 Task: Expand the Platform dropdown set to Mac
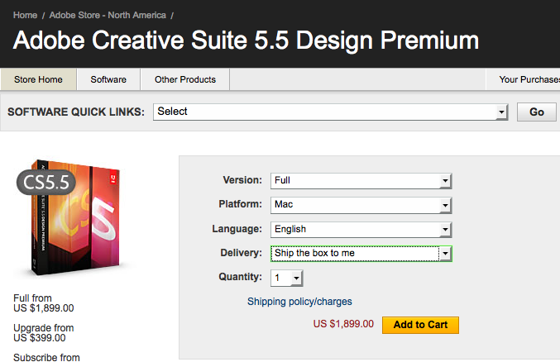click(361, 204)
